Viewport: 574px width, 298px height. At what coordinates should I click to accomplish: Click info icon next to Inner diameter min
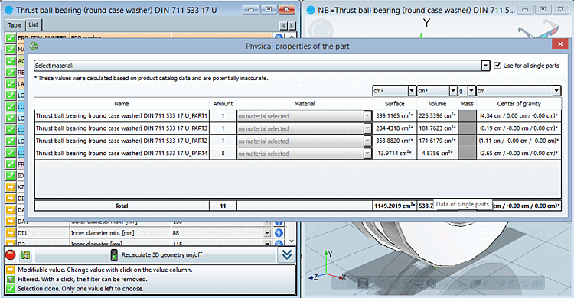click(x=279, y=232)
